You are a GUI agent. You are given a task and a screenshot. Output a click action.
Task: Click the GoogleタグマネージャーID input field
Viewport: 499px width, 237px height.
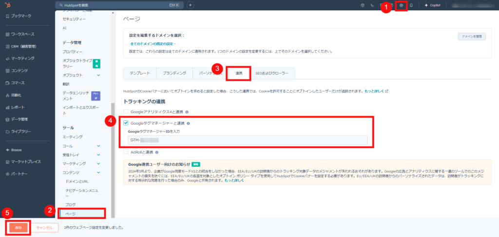(248, 140)
